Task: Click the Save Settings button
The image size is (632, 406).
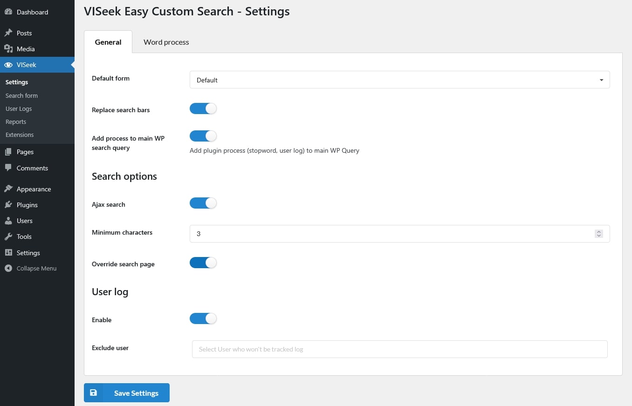Action: pos(127,393)
